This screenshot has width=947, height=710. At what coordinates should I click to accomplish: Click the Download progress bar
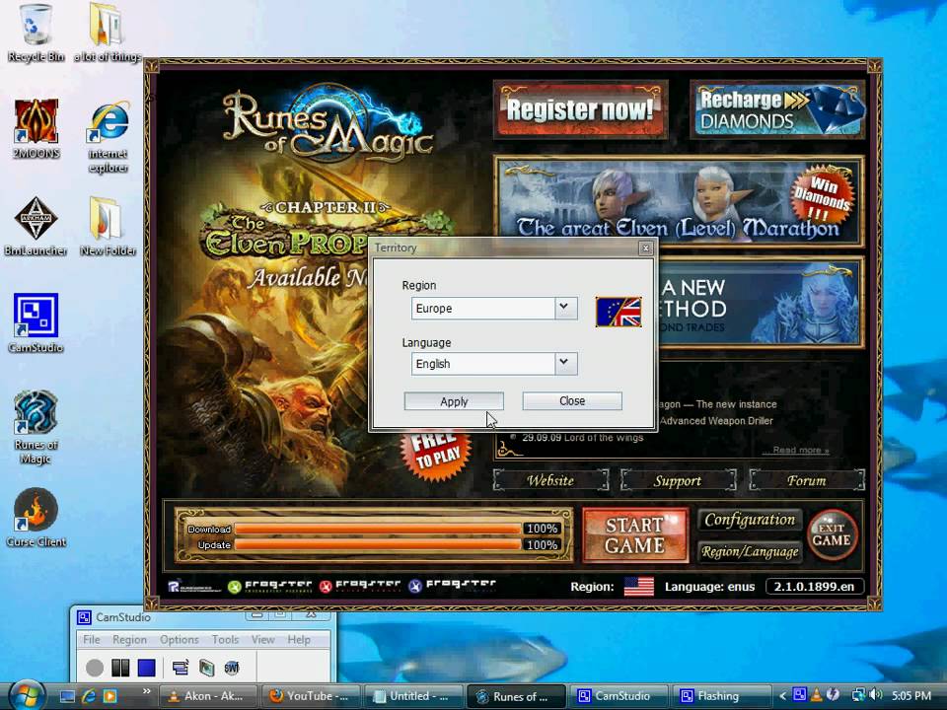tap(378, 529)
